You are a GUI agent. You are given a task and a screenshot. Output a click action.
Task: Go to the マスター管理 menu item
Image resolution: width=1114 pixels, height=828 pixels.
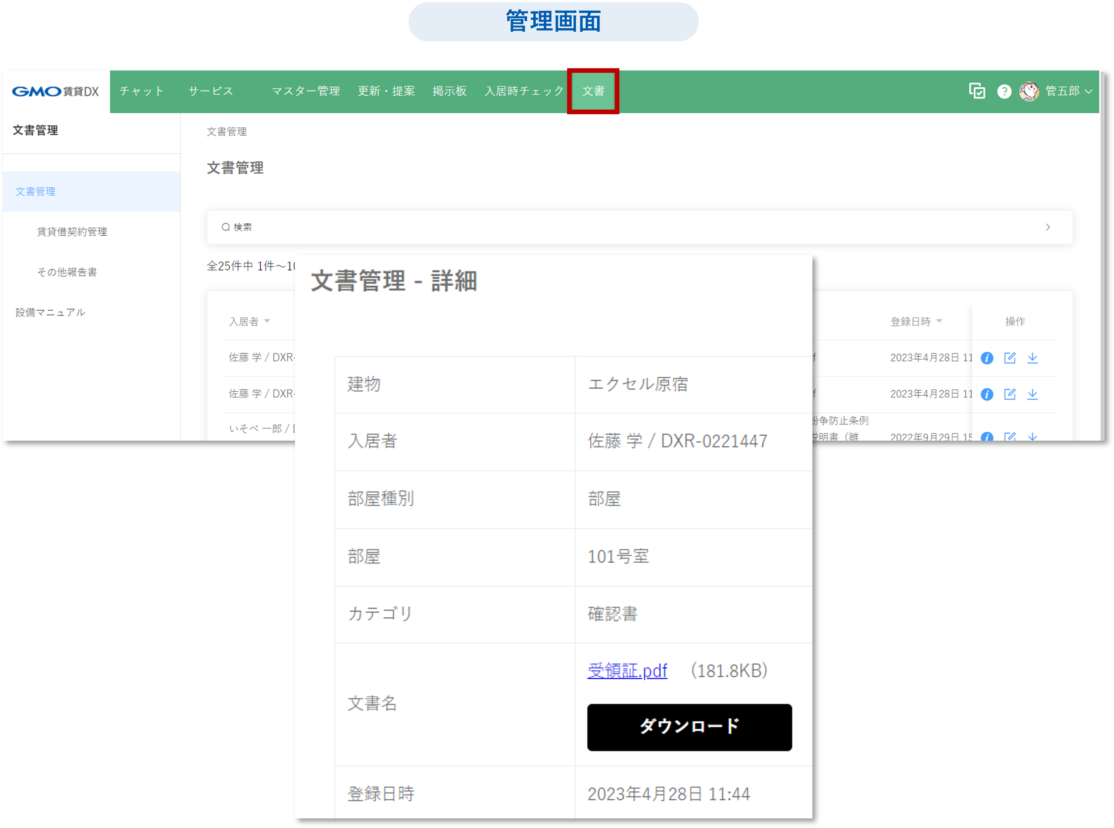point(306,91)
